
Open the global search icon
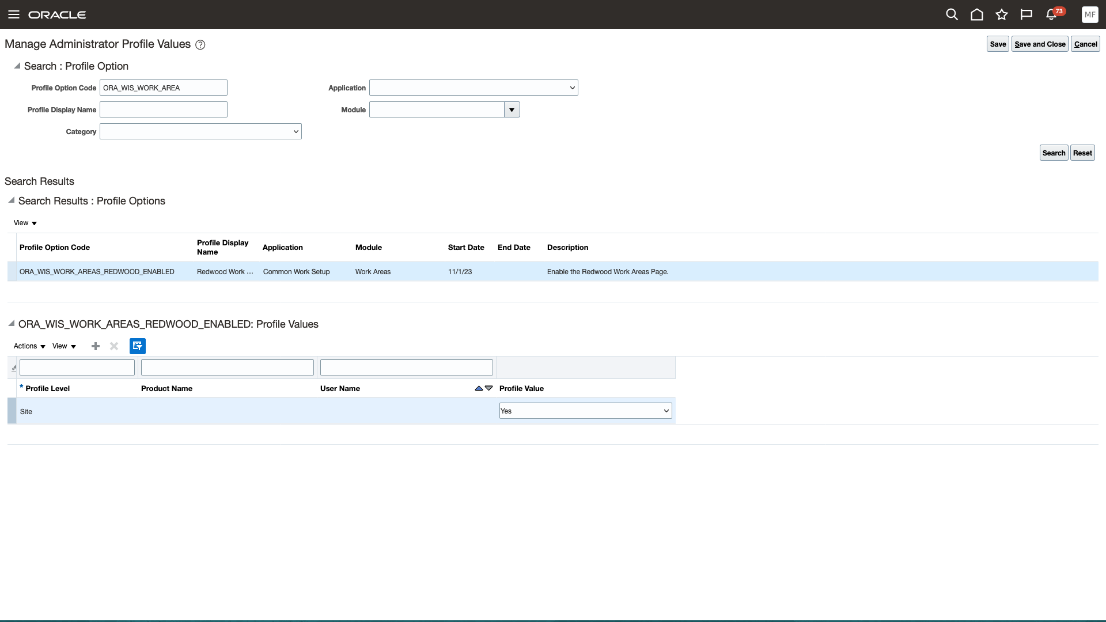tap(952, 14)
